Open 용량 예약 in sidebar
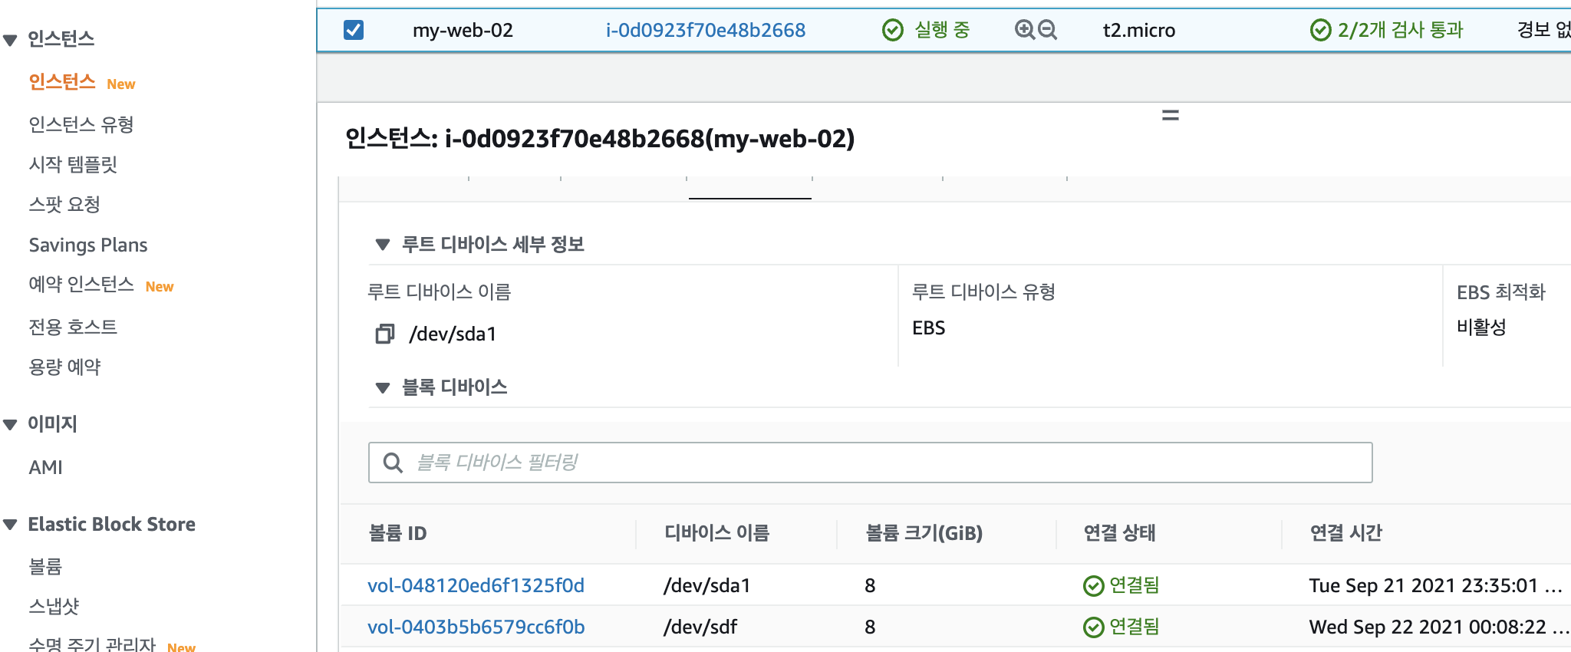 point(64,367)
